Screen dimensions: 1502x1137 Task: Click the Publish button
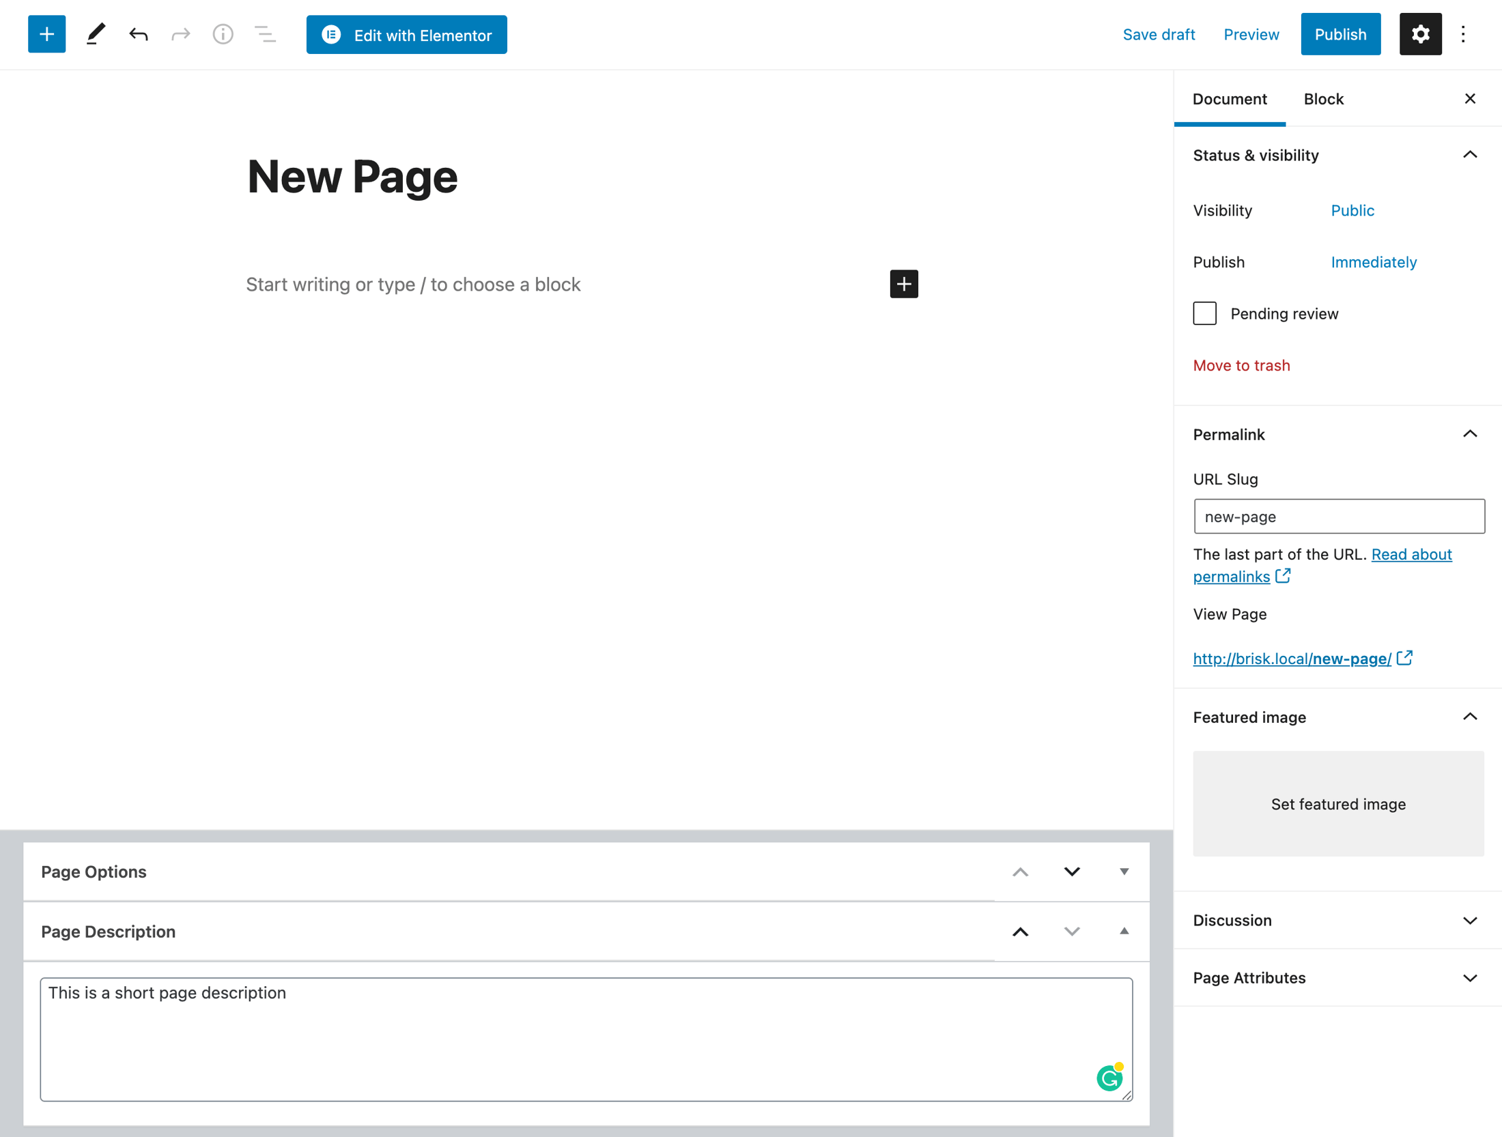(1340, 34)
